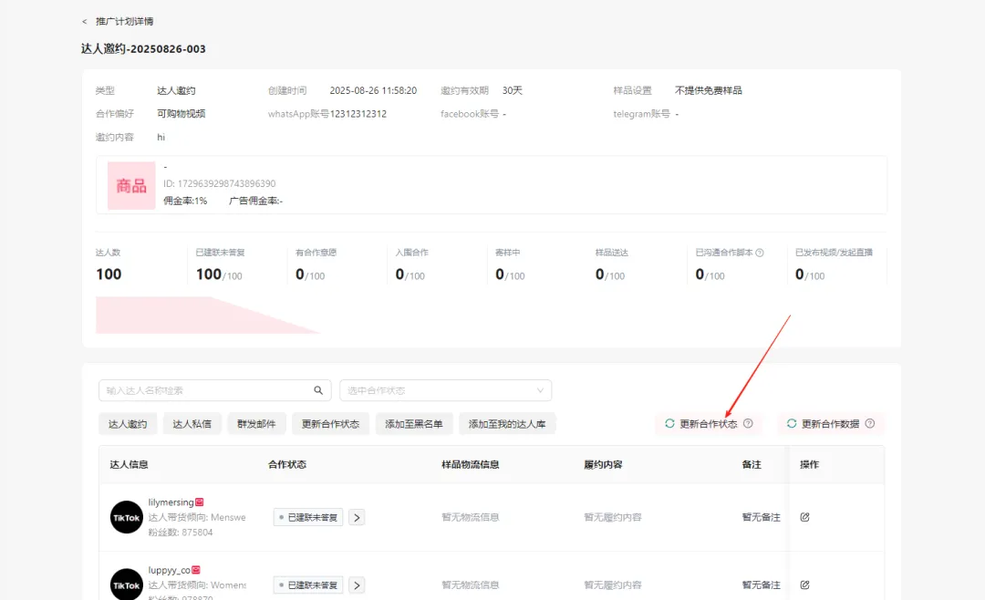Image resolution: width=985 pixels, height=600 pixels.
Task: Click the 更新合作数据 refresh link
Action: 831,423
